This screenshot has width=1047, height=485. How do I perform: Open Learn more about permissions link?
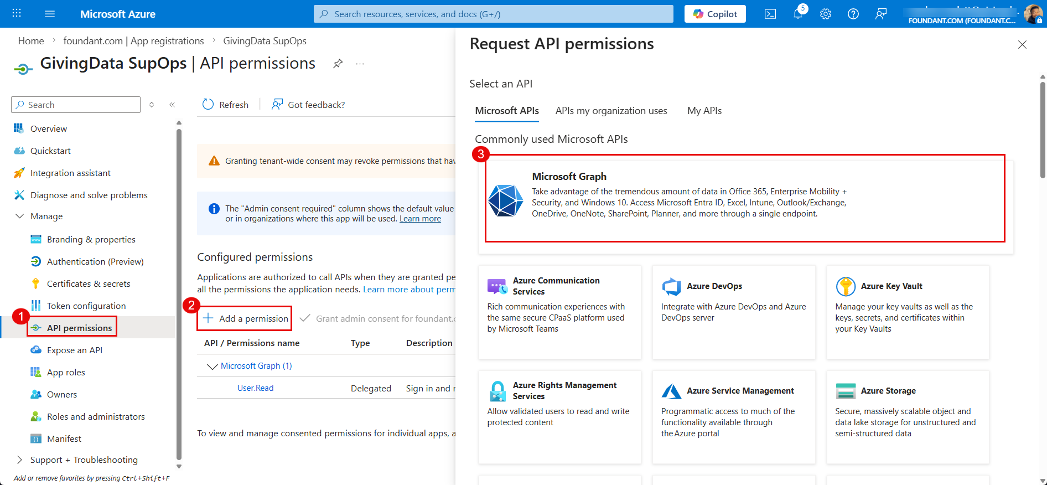tap(409, 290)
